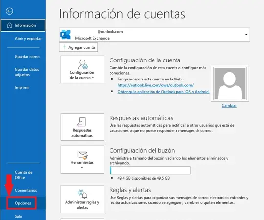Click the 'Tenga acceso a esta cuenta en la Web' text
This screenshot has width=264, height=220.
150,79
